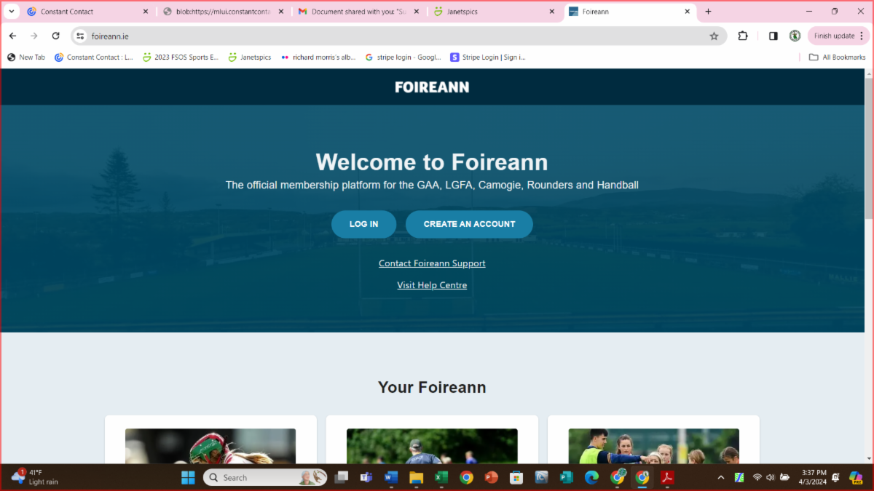Open clock showing 3:37 PM

(813, 477)
